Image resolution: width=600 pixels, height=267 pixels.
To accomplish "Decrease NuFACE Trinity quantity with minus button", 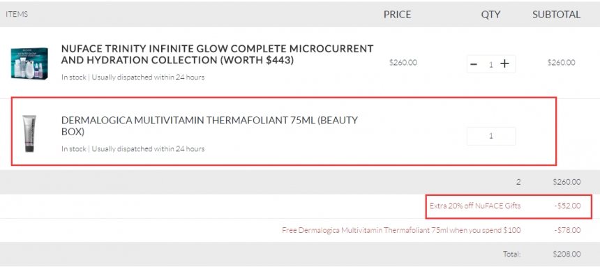I will pyautogui.click(x=474, y=64).
